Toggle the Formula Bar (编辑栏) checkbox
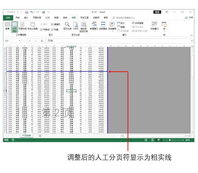 (x=52, y=24)
